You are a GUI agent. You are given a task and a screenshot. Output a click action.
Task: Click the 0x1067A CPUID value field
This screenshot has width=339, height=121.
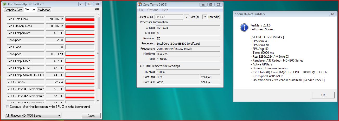click(x=188, y=28)
